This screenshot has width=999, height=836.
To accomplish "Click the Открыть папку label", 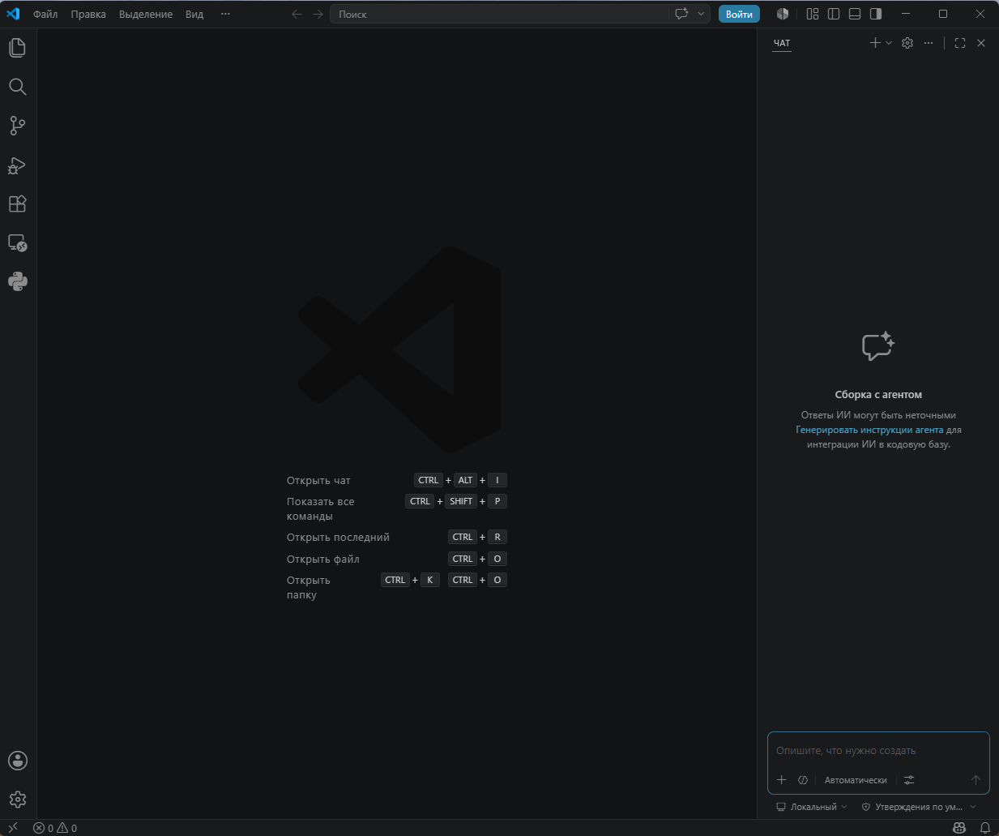I will (309, 588).
